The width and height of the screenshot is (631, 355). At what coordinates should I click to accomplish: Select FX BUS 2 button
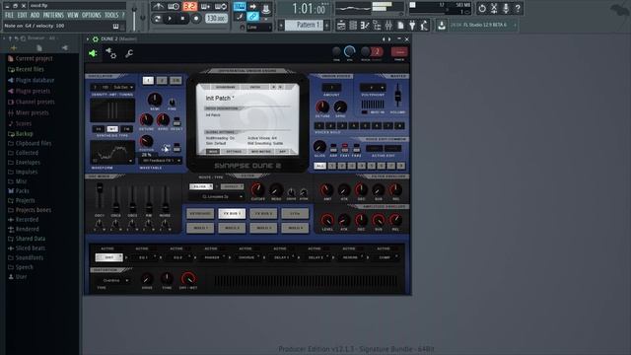[x=263, y=213]
